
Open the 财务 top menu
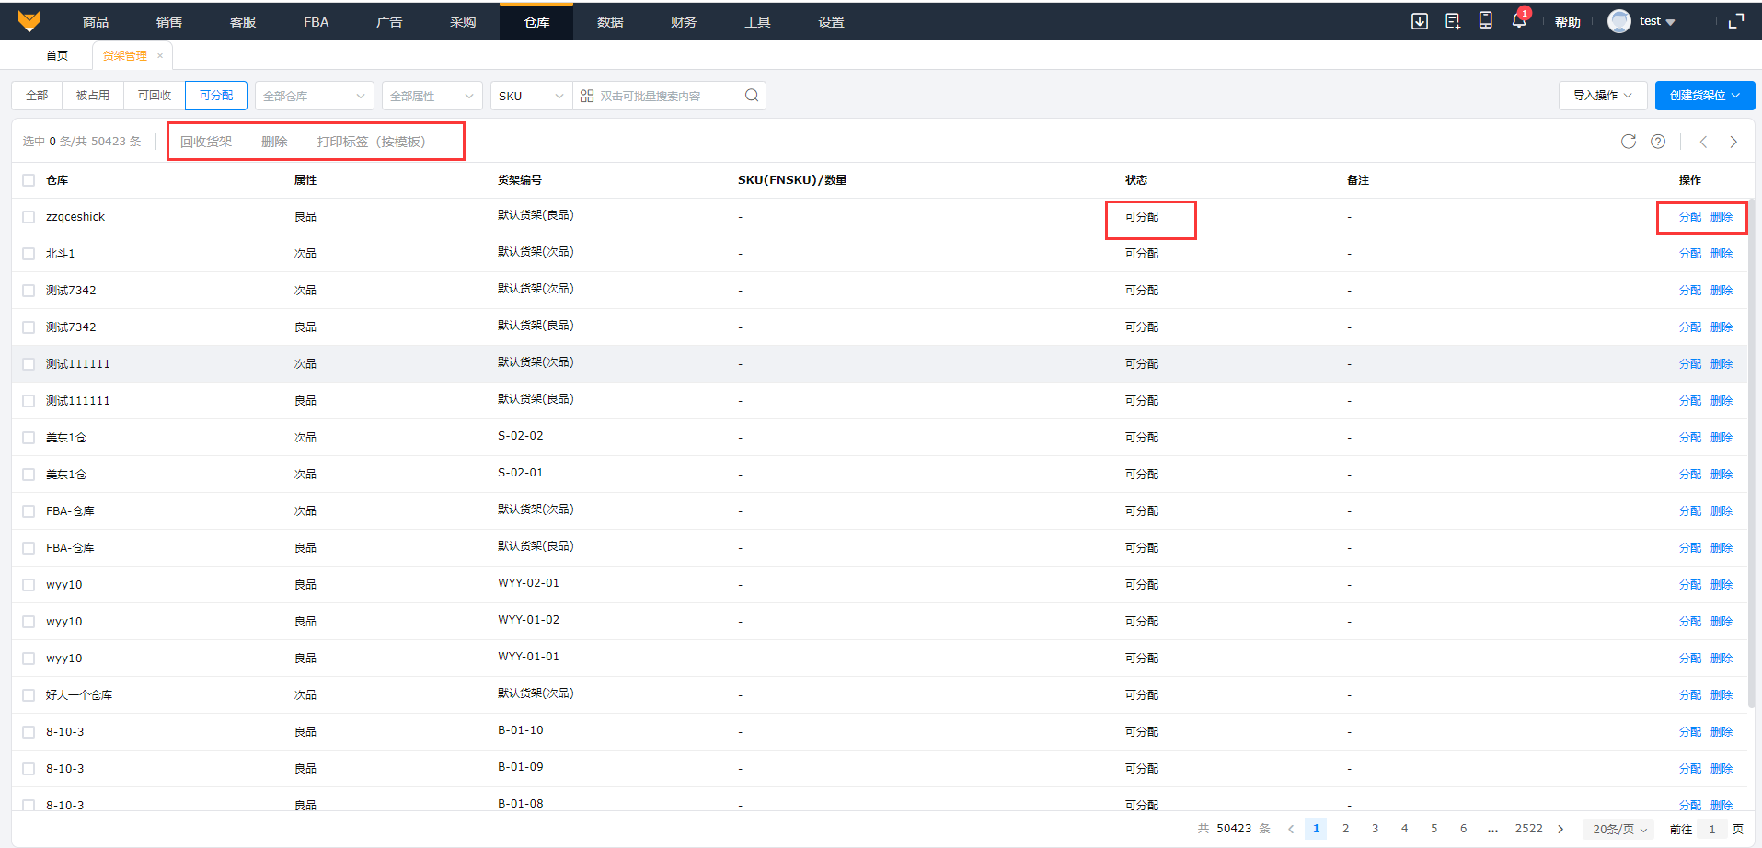point(684,21)
